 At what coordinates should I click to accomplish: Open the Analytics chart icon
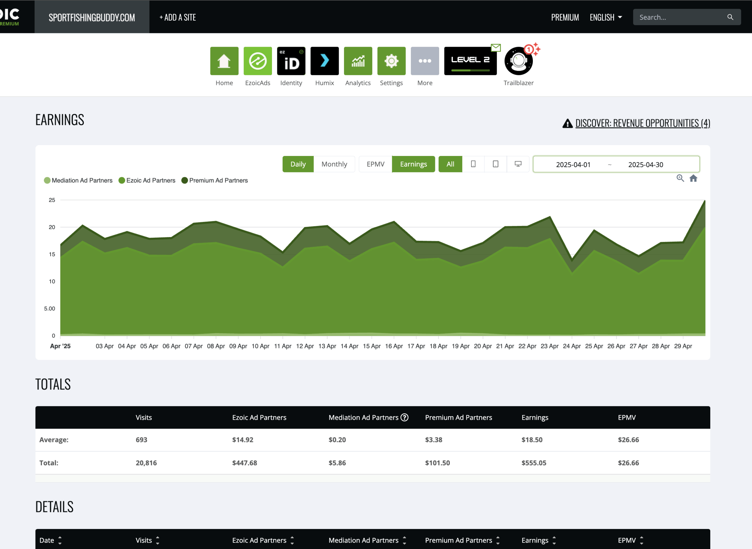(358, 61)
